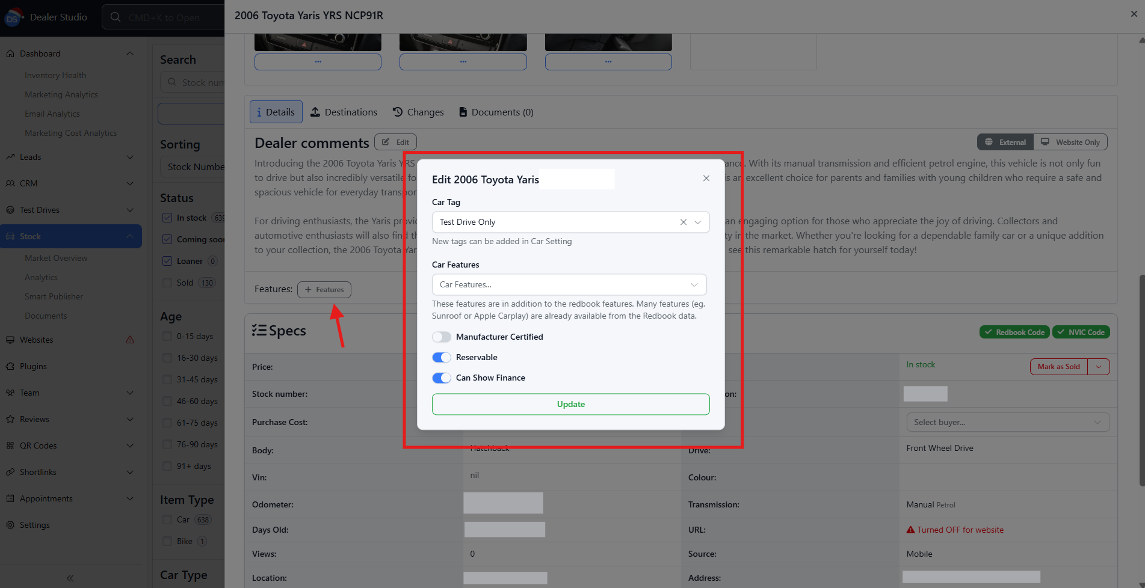
Task: Click the Websites warning triangle icon
Action: [130, 340]
